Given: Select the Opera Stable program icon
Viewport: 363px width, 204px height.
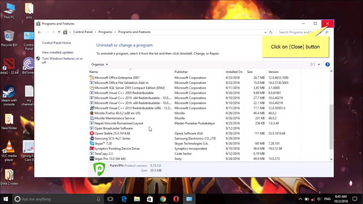Looking at the screenshot, I should (92, 133).
